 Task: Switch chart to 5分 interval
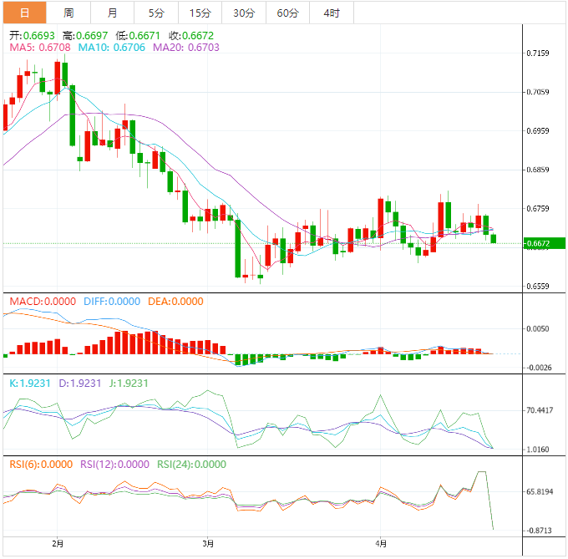(156, 13)
